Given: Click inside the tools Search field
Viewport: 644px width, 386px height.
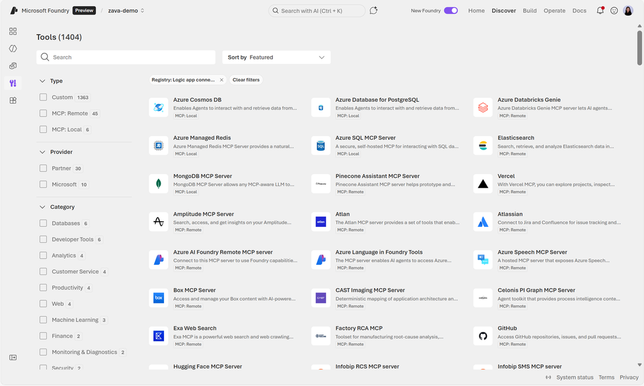Looking at the screenshot, I should (x=126, y=57).
